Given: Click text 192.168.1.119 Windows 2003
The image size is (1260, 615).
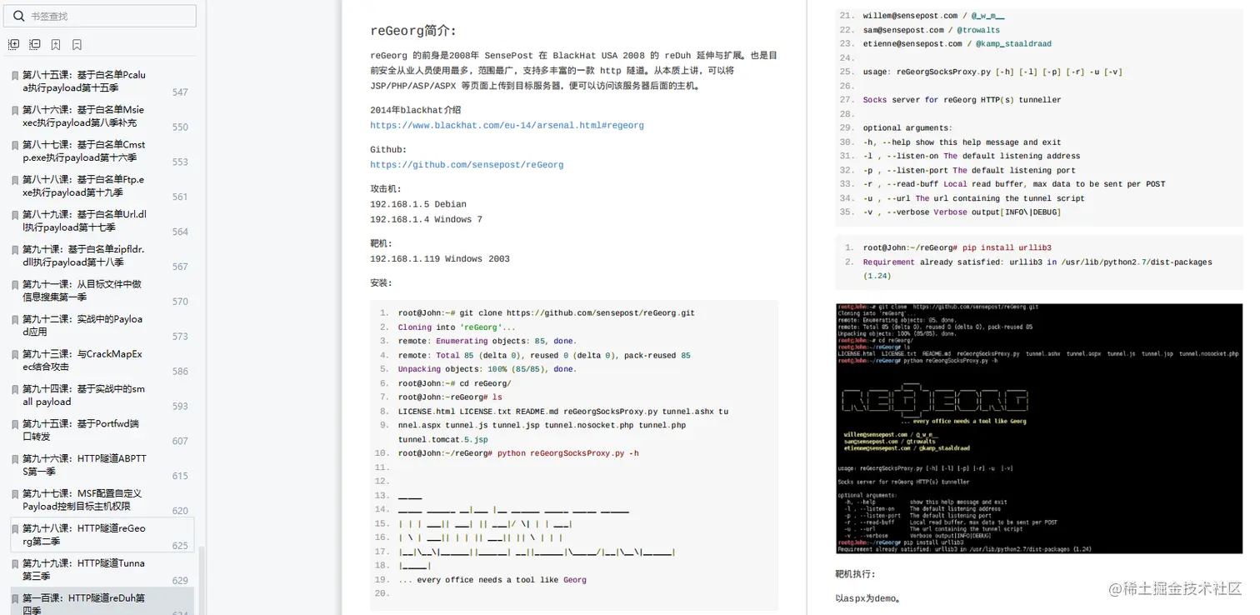Looking at the screenshot, I should point(440,259).
